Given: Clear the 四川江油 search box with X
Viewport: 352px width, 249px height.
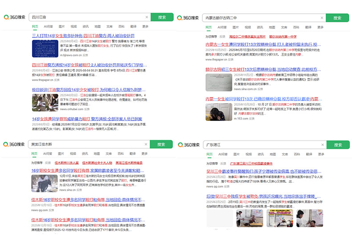Looking at the screenshot, I should pyautogui.click(x=147, y=17).
